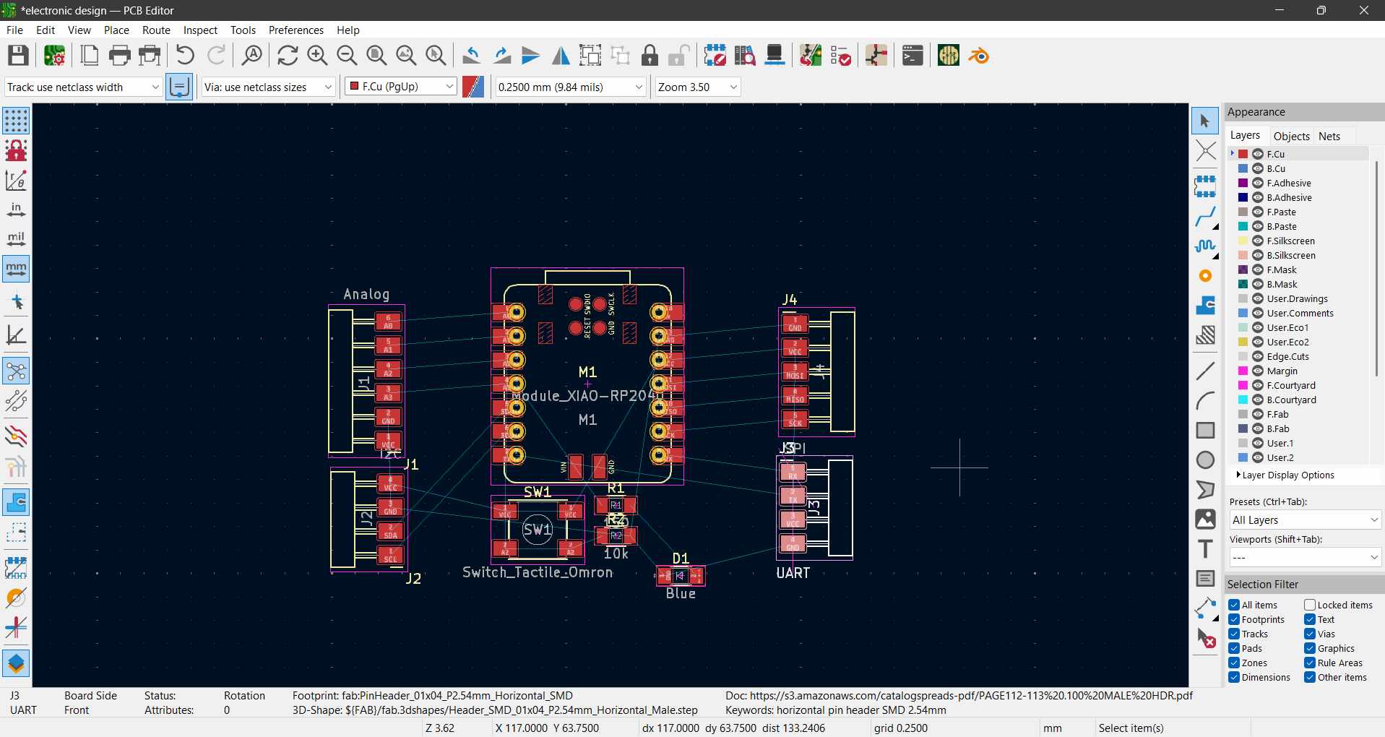This screenshot has height=737, width=1385.
Task: Lock the selected item with padlock tool
Action: pyautogui.click(x=650, y=55)
